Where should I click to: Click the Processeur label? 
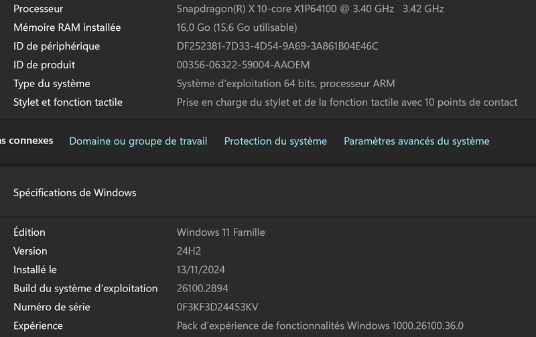38,9
